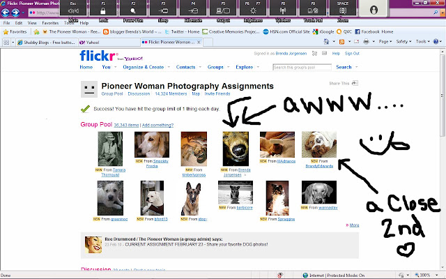The image size is (446, 279).
Task: Click the Share This icon
Action: (x=355, y=83)
